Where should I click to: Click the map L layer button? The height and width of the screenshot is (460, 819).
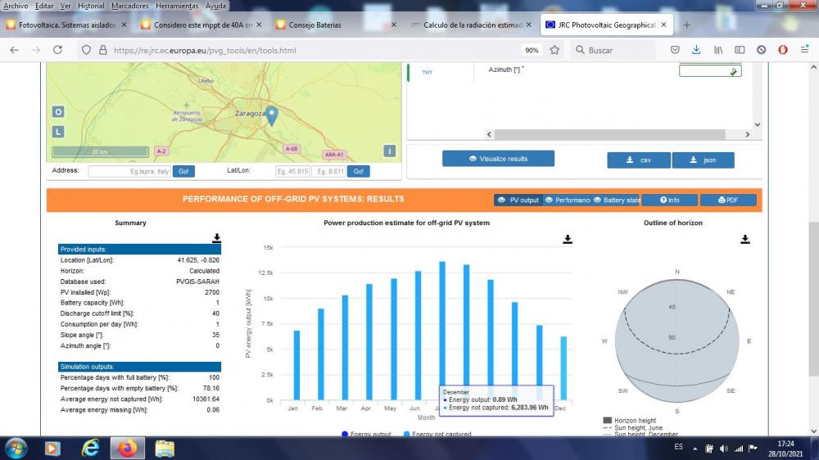click(x=58, y=132)
